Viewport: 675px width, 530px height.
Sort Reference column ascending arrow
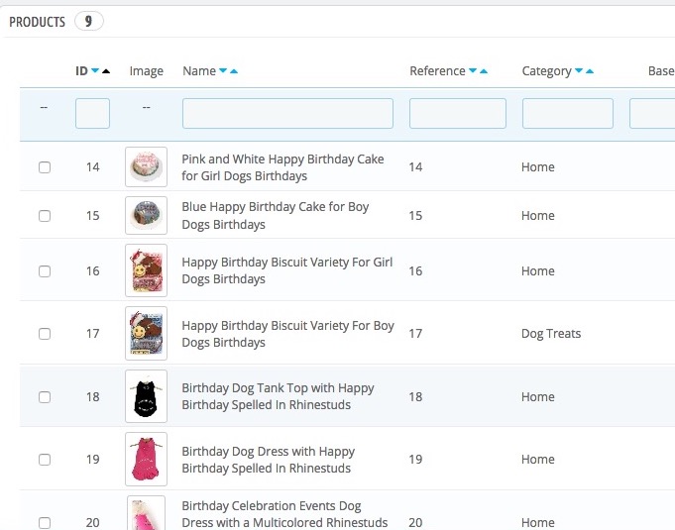click(x=484, y=71)
